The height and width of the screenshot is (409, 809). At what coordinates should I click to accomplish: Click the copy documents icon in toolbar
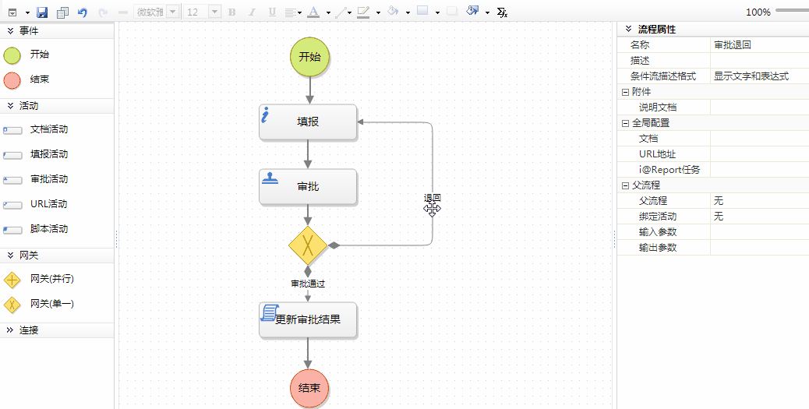click(x=62, y=12)
